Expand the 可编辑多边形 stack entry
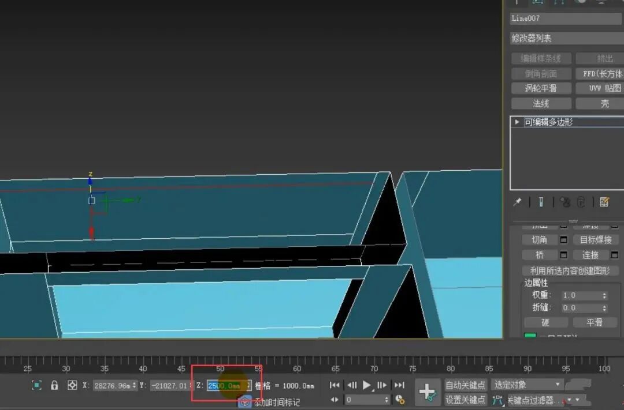 pyautogui.click(x=517, y=122)
